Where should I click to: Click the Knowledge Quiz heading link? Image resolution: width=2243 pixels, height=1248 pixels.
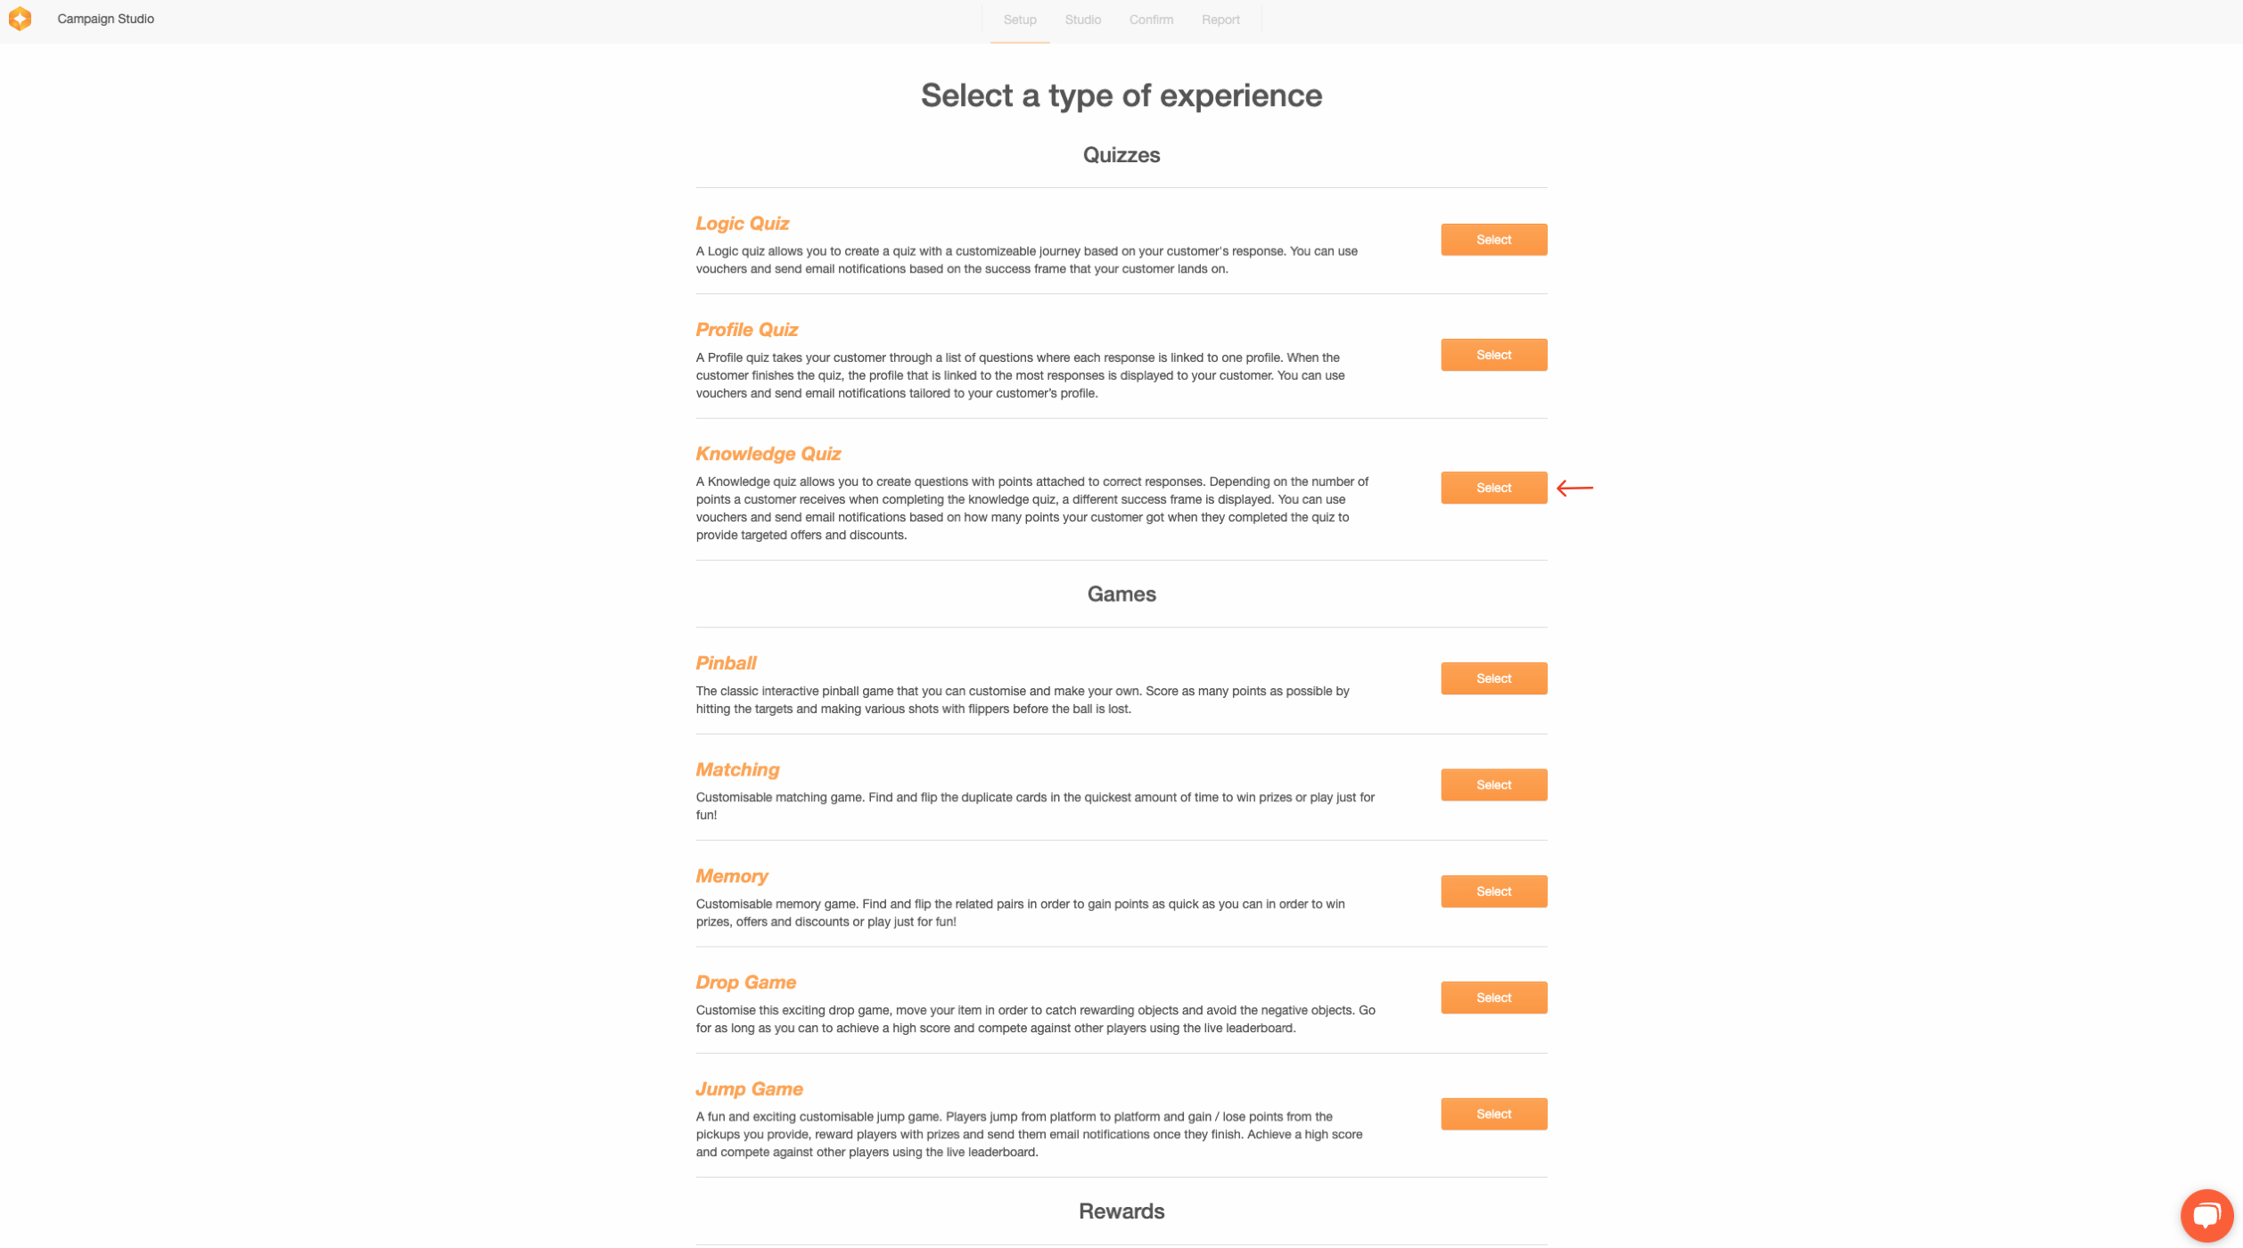tap(768, 454)
